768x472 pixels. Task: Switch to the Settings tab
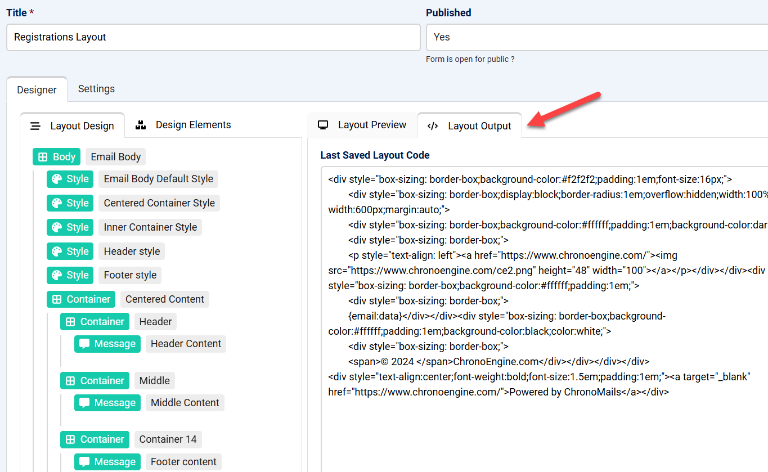click(96, 89)
